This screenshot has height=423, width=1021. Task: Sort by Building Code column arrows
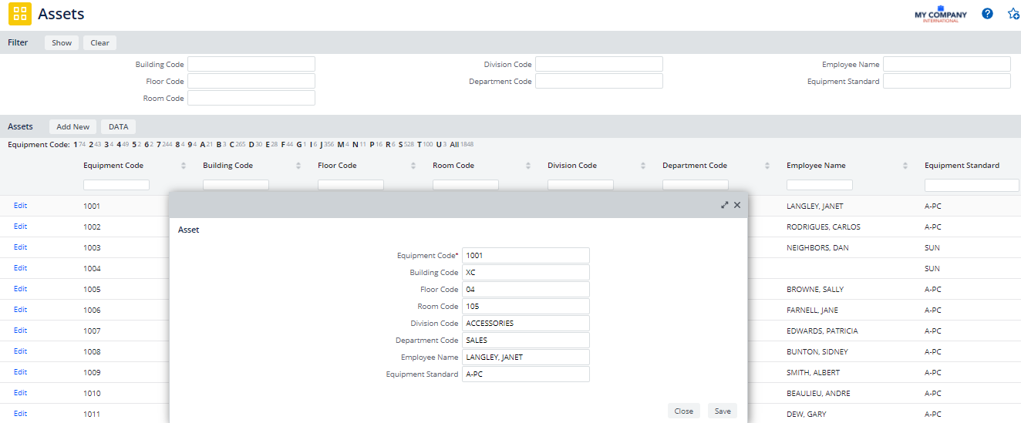point(298,166)
